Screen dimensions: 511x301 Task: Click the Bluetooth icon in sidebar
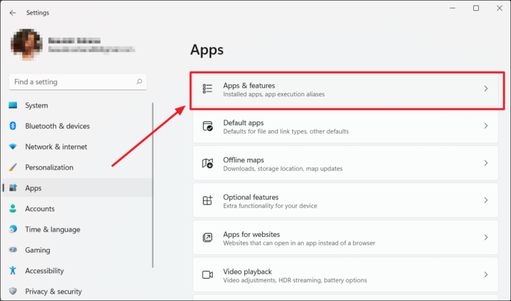pos(13,126)
